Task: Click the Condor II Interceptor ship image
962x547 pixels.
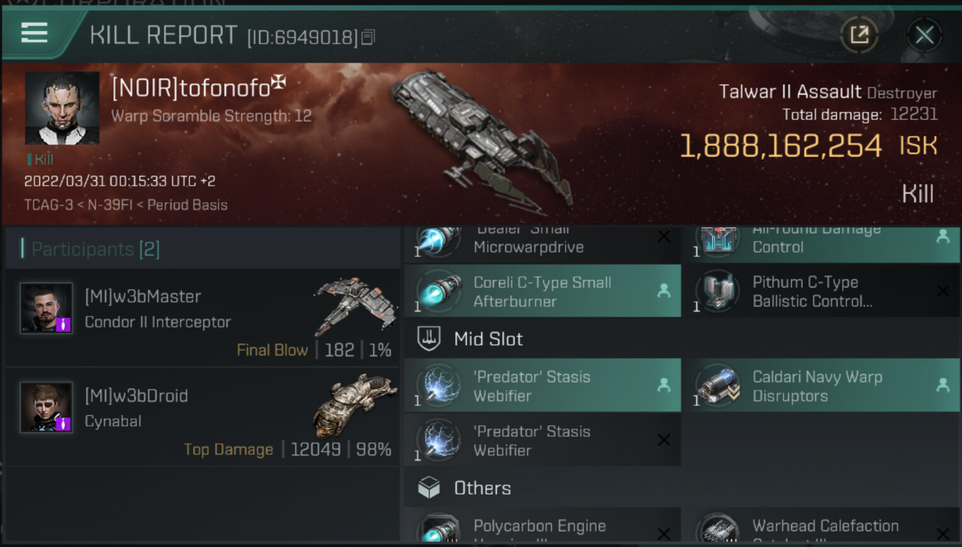Action: click(355, 306)
